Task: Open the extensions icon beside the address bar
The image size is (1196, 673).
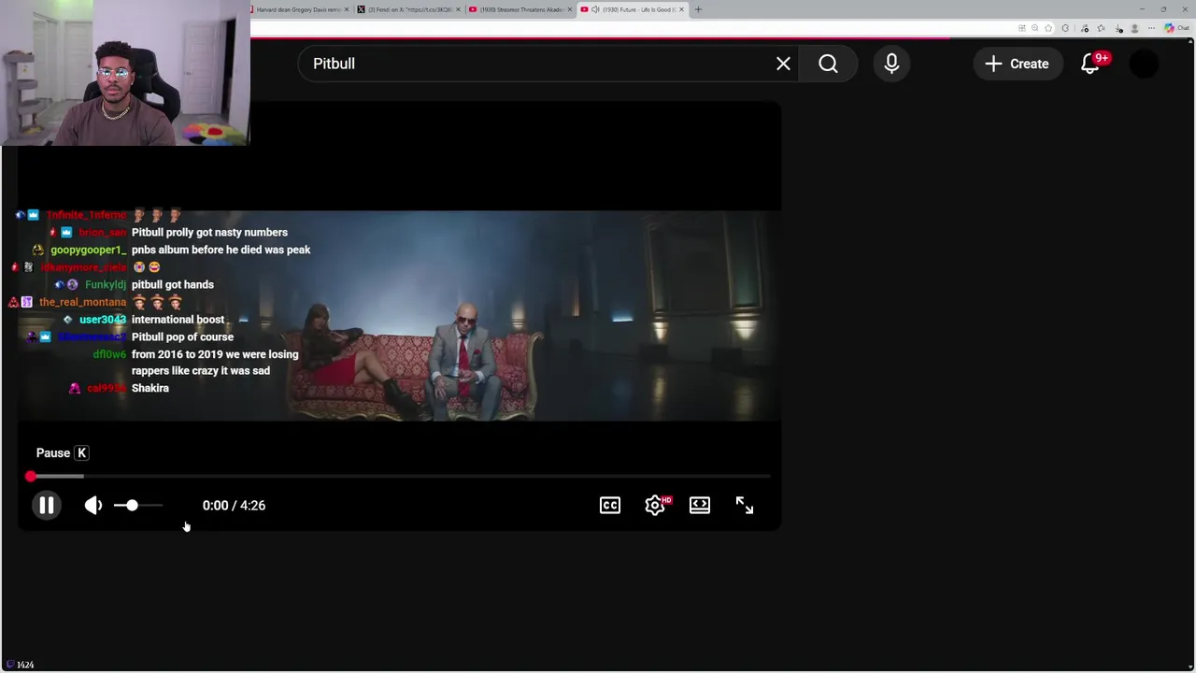Action: coord(1065,28)
